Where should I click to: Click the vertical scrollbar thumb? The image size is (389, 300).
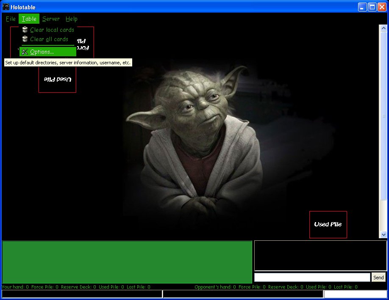[x=383, y=115]
